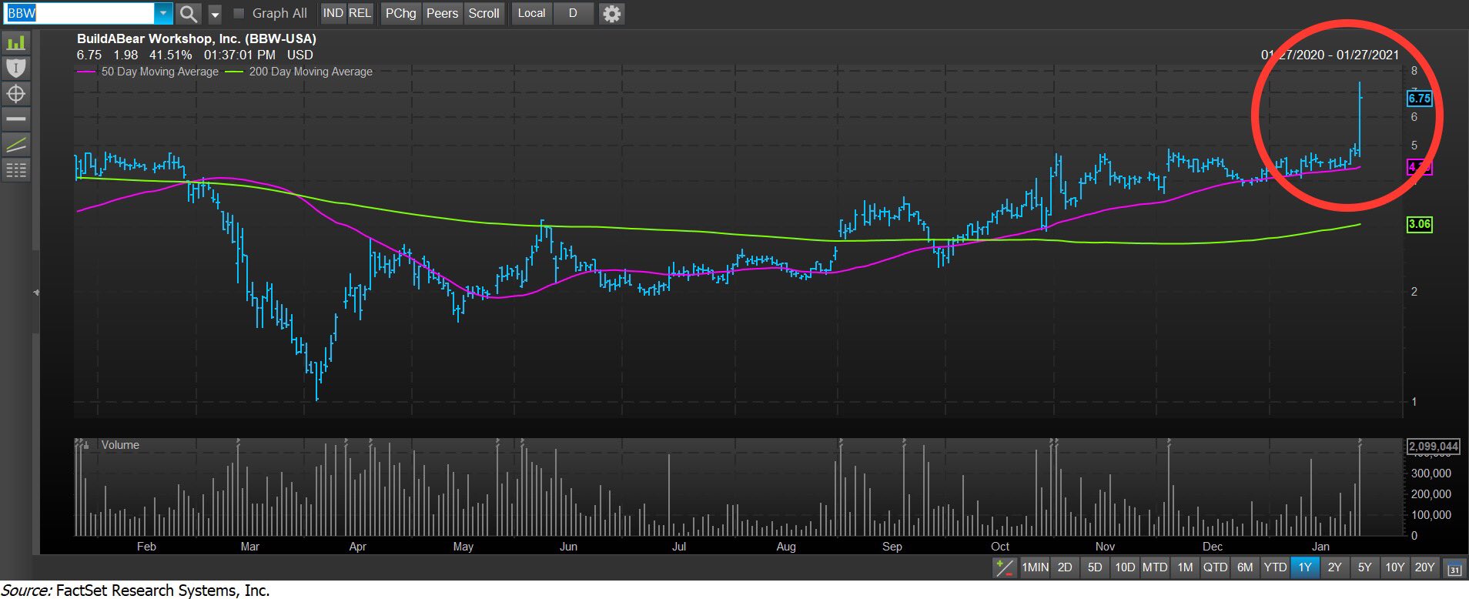Toggle the IND indexed mode button
1469x599 pixels.
pyautogui.click(x=333, y=13)
